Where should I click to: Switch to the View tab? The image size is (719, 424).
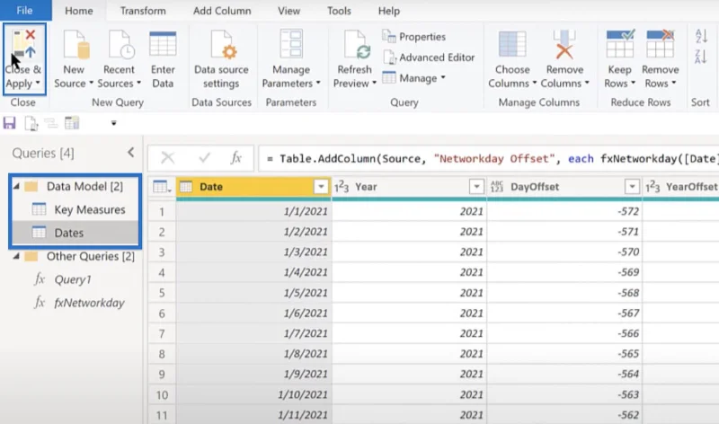288,11
